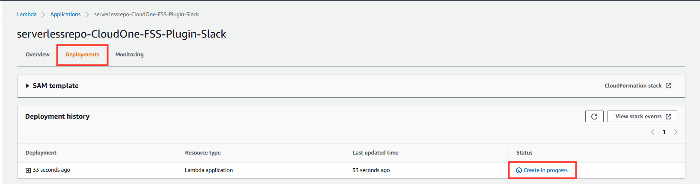Click the Last updated time column header
Screen dimensions: 700x184
(x=375, y=152)
